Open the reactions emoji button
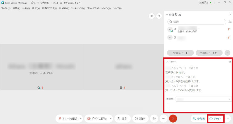The image size is (233, 124). click(x=154, y=118)
